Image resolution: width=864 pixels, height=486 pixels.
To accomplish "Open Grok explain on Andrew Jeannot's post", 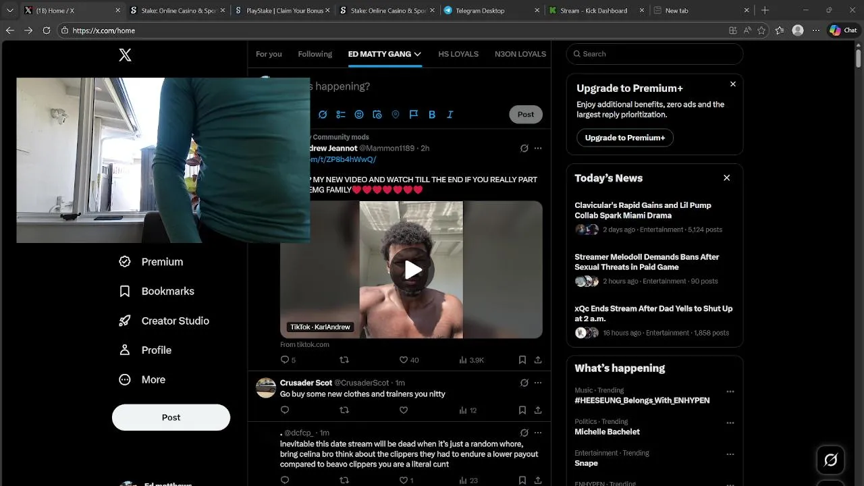I will (524, 148).
